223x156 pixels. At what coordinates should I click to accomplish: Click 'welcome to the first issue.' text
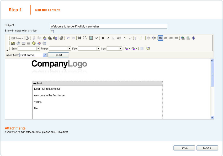coord(50,95)
